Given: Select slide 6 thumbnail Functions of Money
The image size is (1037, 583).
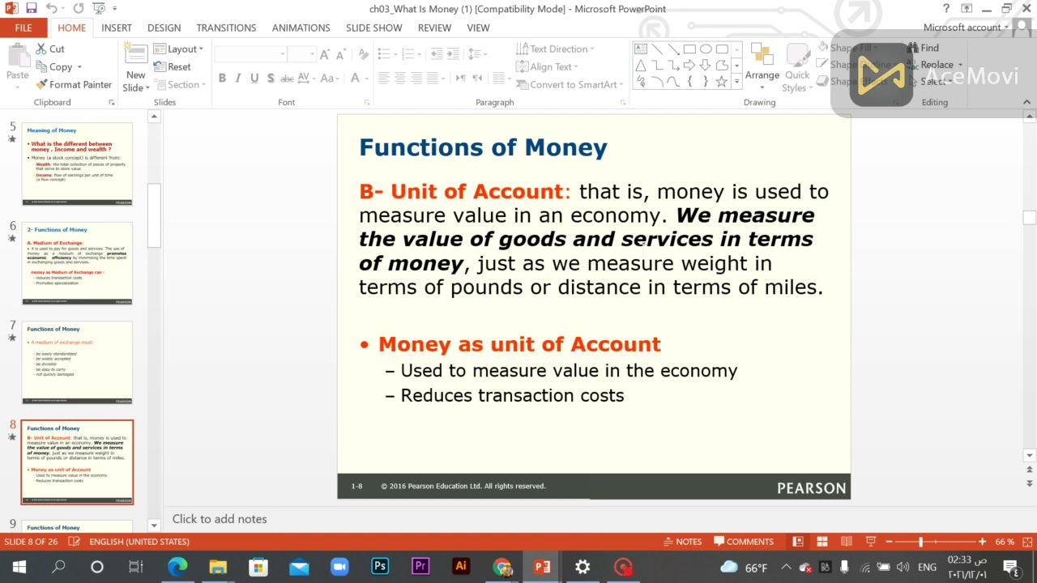Looking at the screenshot, I should coord(77,263).
